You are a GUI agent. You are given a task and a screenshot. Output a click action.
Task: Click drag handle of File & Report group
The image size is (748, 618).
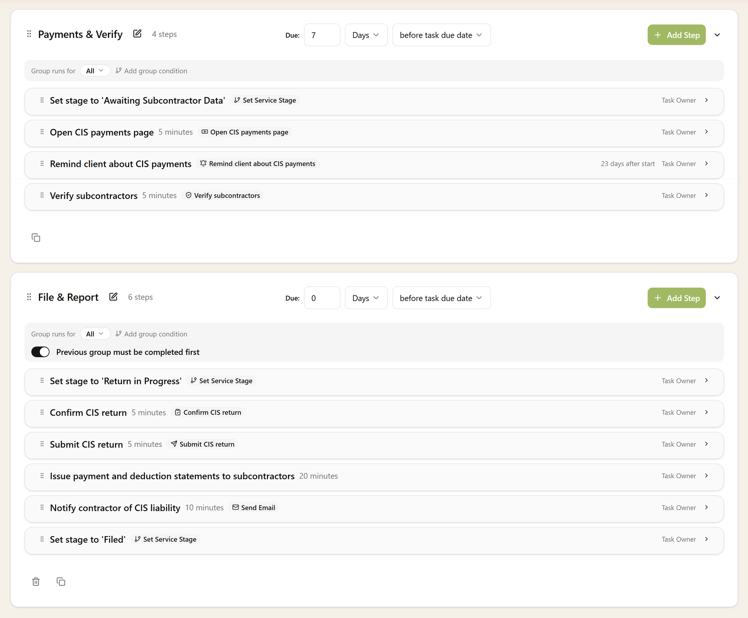click(x=29, y=297)
